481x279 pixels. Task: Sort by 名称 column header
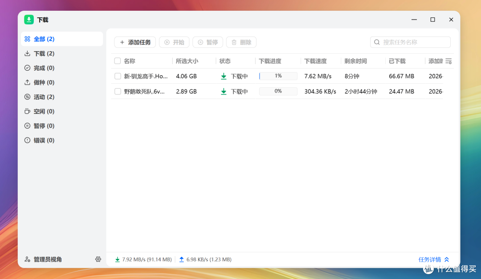(130, 61)
